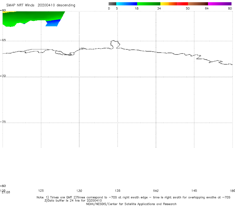Viewport: 235px width, 206px height.
Task: Click the longitude label "130"
Action: pos(79,190)
